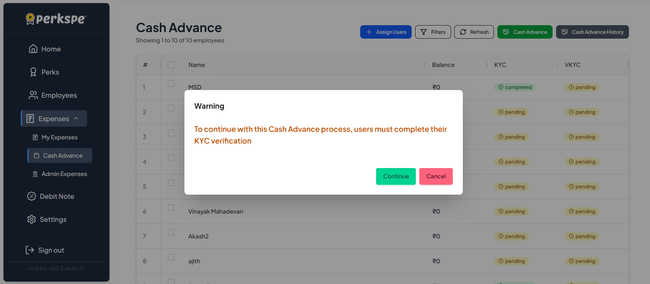Click the Sign out arrow icon
Screen dimensions: 650x284
[29, 250]
